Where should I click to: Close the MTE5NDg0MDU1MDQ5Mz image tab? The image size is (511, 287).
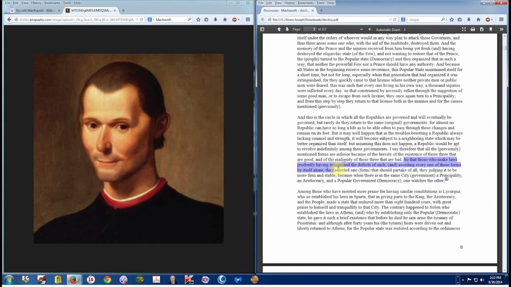115,11
